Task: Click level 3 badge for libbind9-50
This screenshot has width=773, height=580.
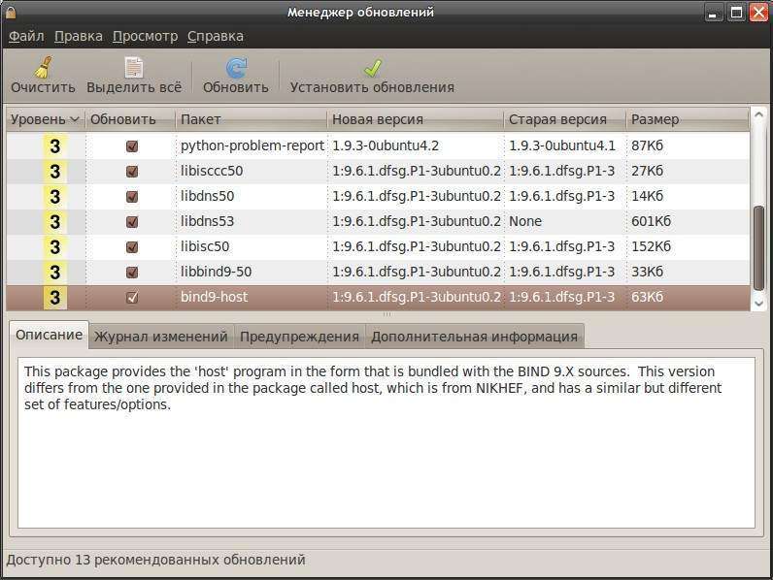Action: click(54, 272)
